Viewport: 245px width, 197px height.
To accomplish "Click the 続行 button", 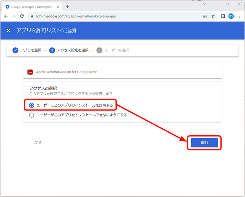I will coord(204,142).
